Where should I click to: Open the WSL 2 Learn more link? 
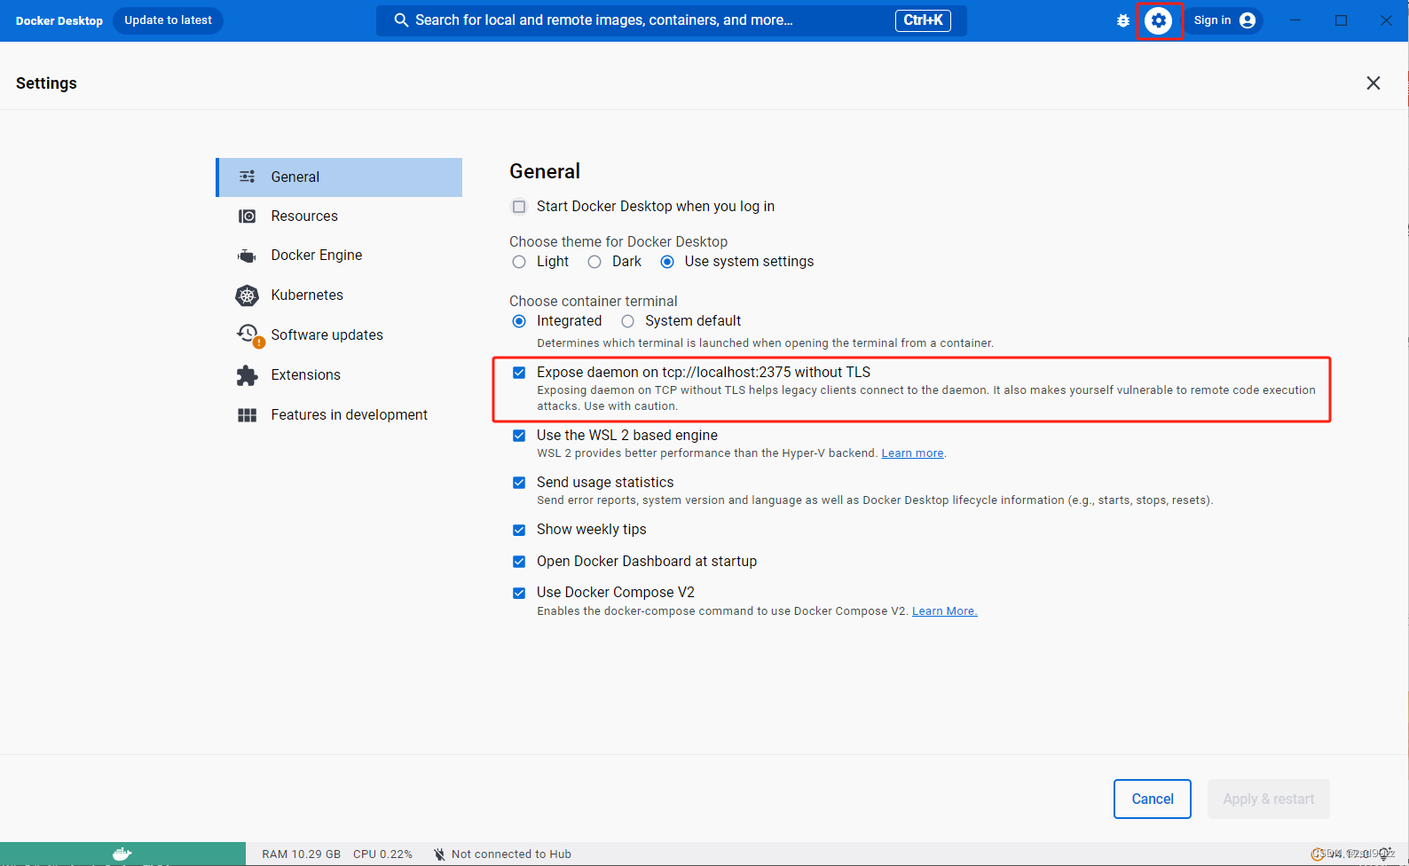point(912,453)
